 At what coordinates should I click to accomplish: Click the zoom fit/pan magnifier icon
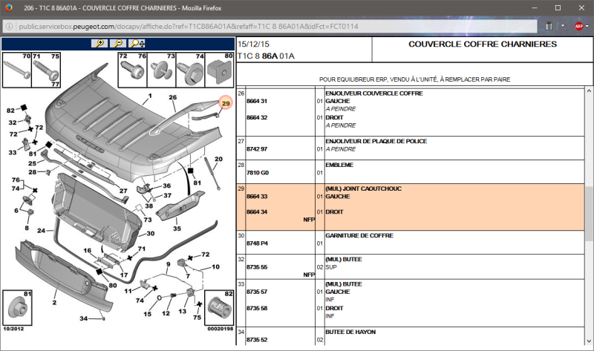pyautogui.click(x=137, y=44)
